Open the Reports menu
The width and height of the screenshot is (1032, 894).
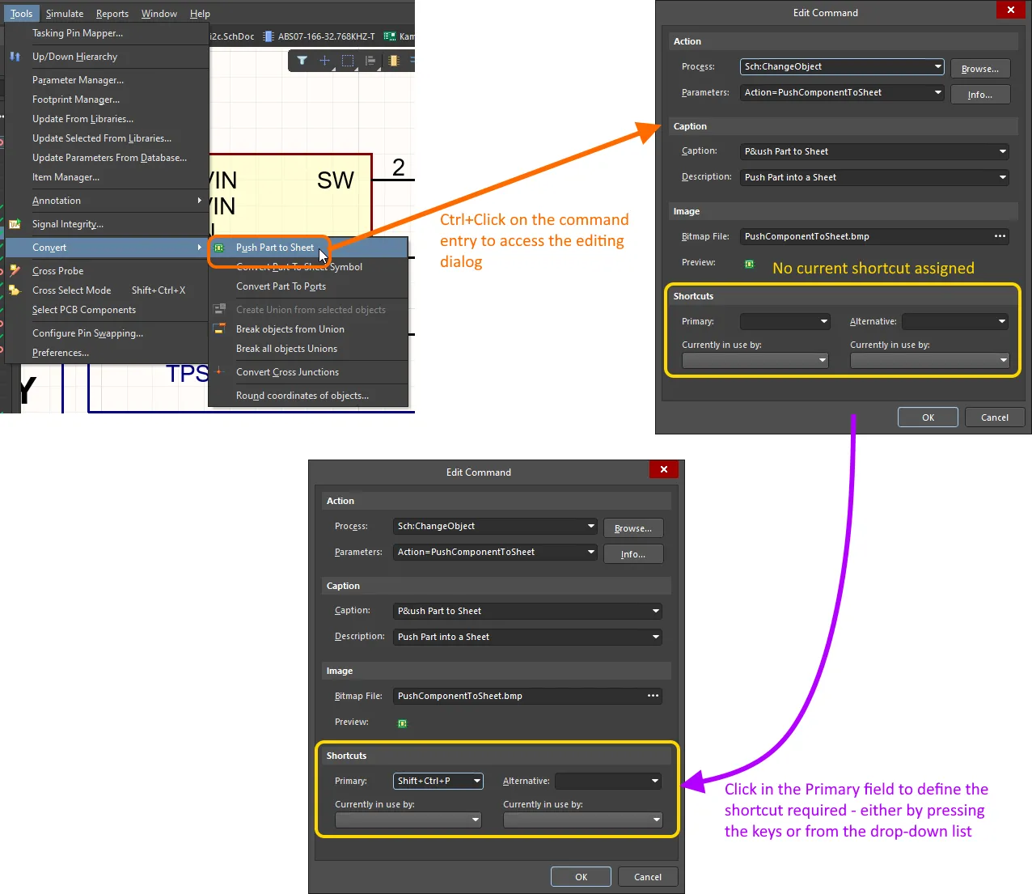112,14
